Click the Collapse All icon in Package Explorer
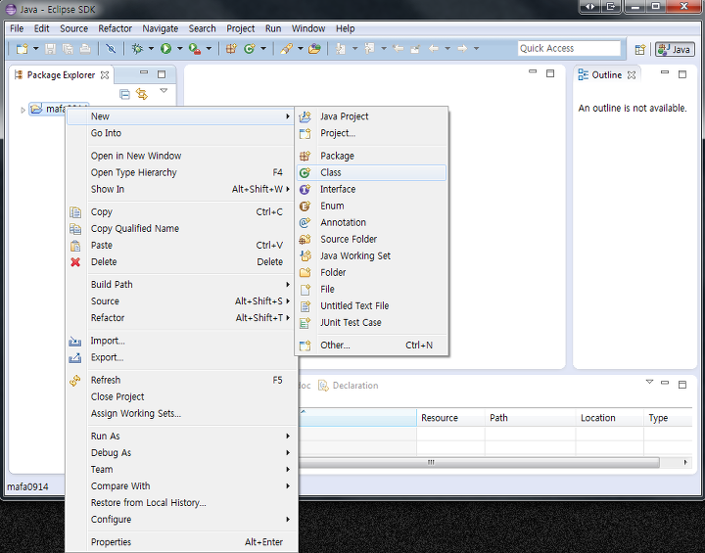The height and width of the screenshot is (553, 705). coord(124,94)
